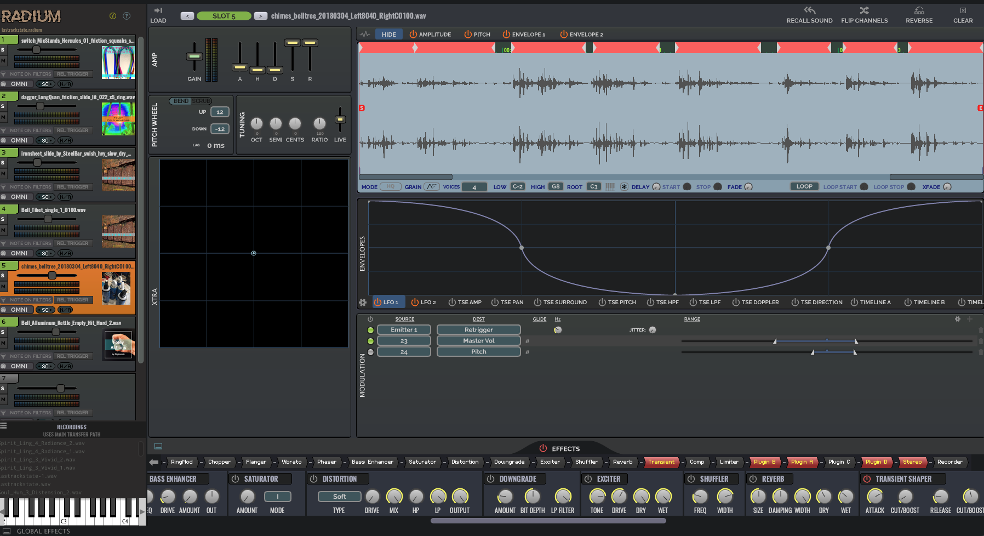The image size is (984, 536).
Task: Delete the Master Vol modulation row
Action: [x=981, y=341]
